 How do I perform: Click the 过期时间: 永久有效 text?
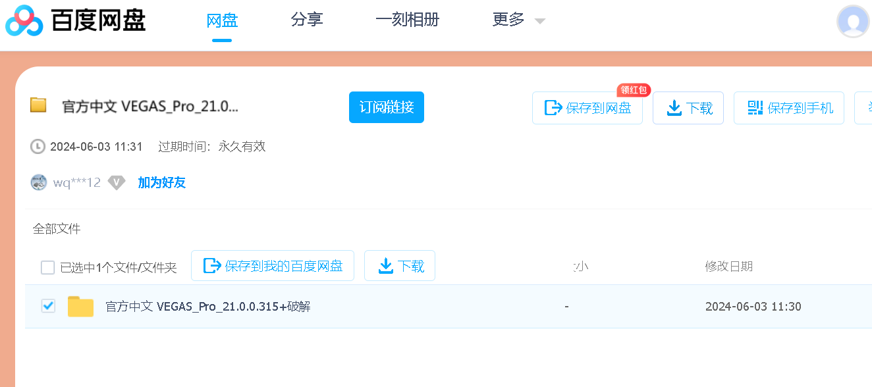(212, 147)
